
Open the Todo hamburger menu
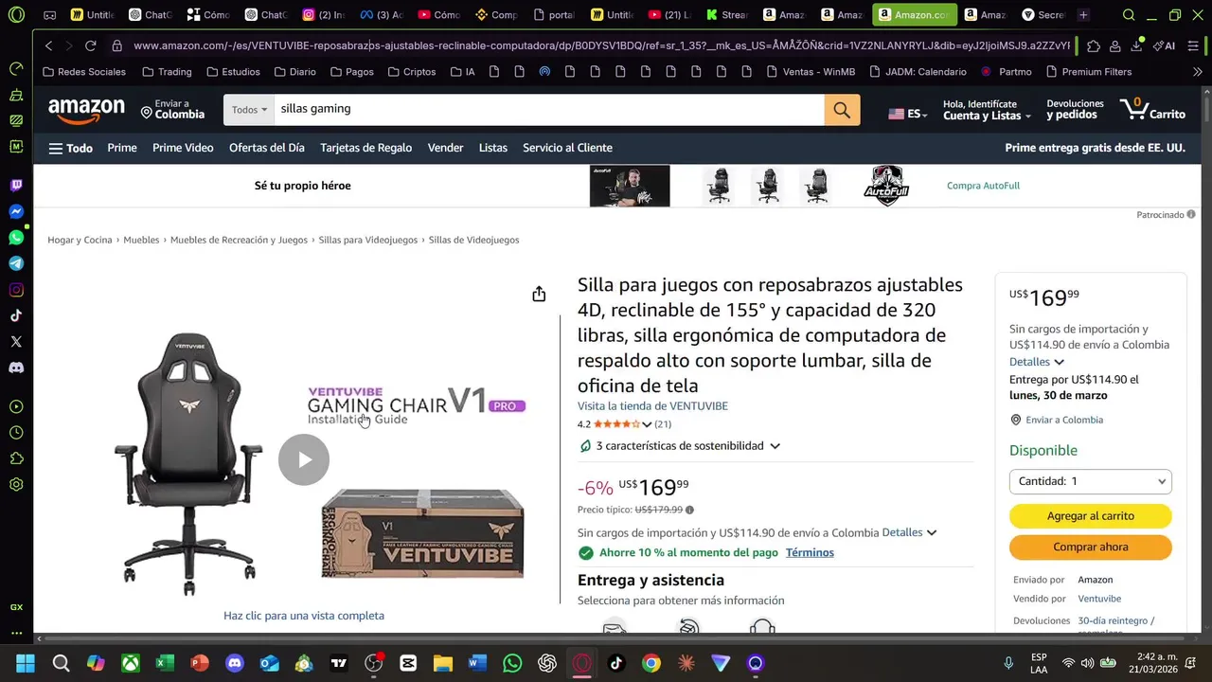coord(71,148)
